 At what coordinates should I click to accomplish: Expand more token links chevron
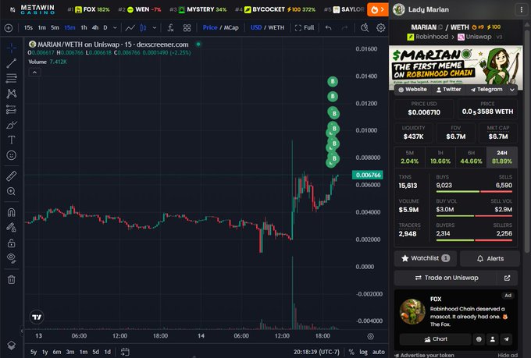(512, 90)
